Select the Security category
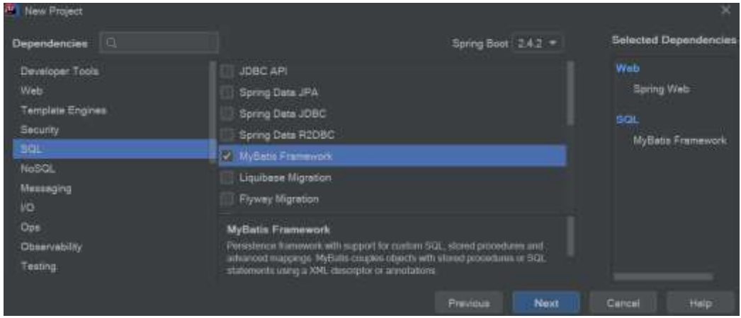Viewport: 741px width, 318px height. point(40,130)
